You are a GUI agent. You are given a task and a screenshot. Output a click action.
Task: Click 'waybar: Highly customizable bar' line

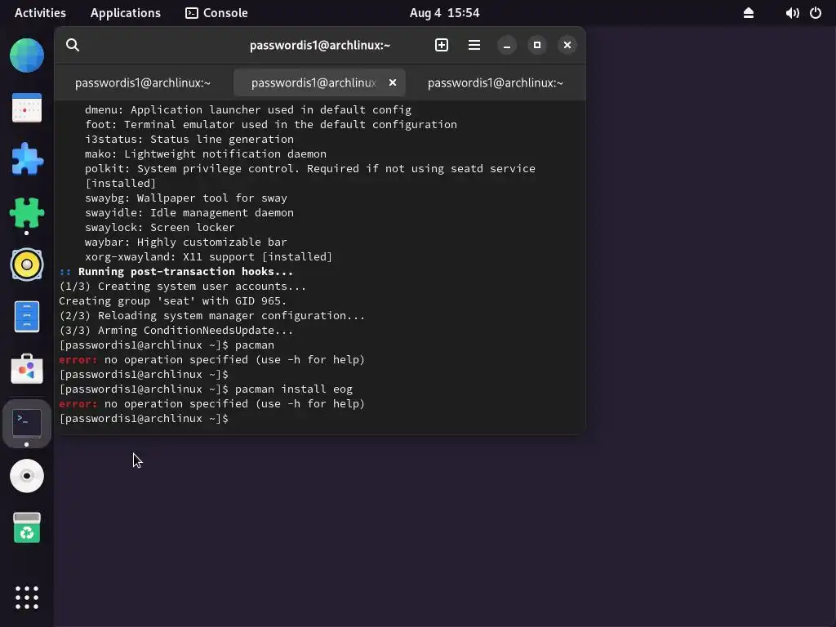(x=185, y=242)
